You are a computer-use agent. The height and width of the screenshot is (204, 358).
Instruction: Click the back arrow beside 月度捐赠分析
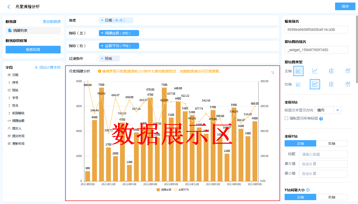click(x=9, y=7)
